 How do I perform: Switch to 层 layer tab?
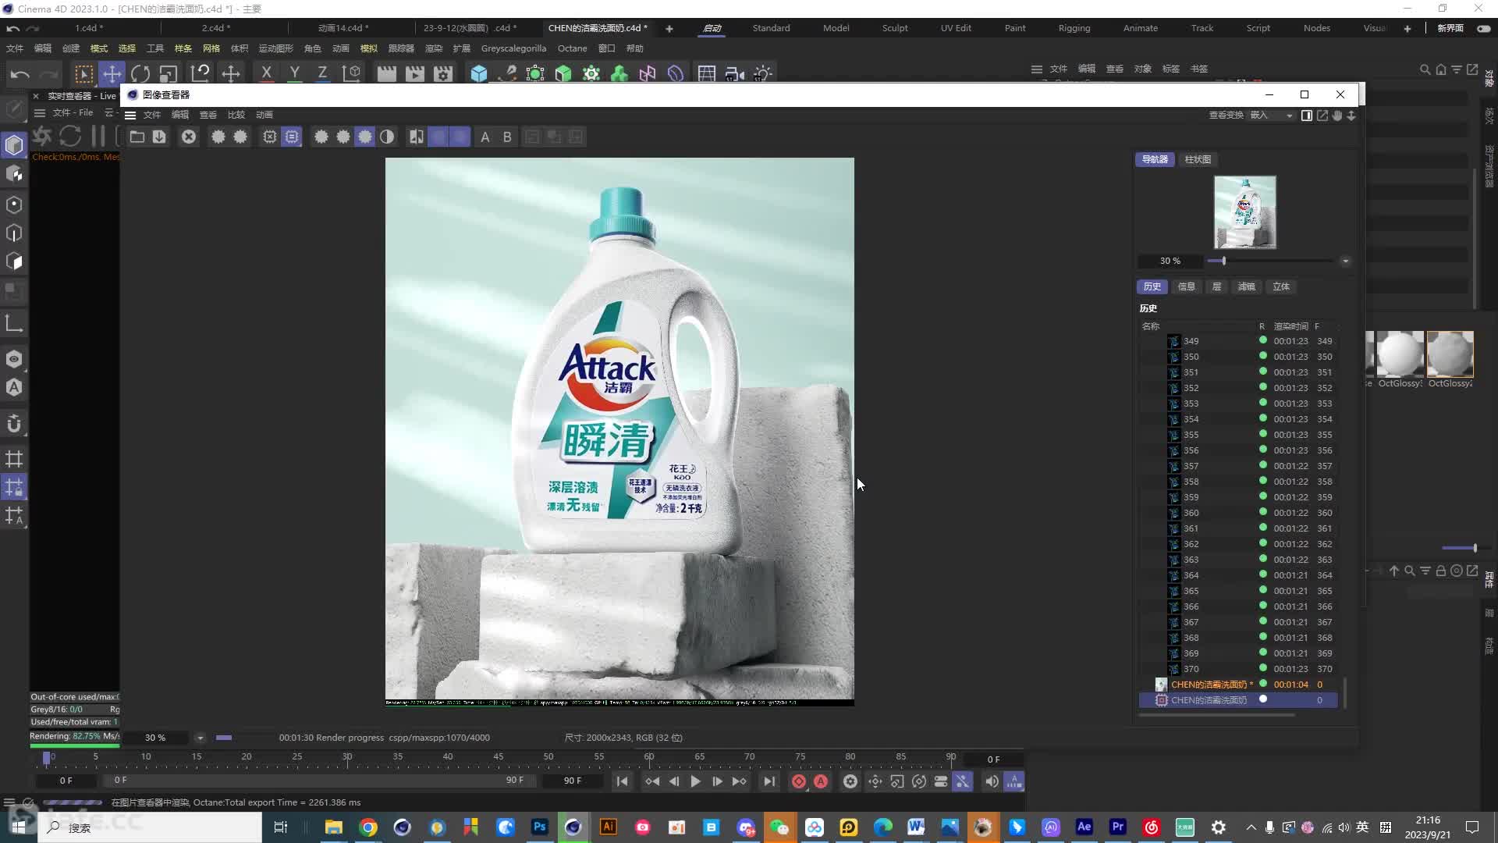(x=1216, y=286)
